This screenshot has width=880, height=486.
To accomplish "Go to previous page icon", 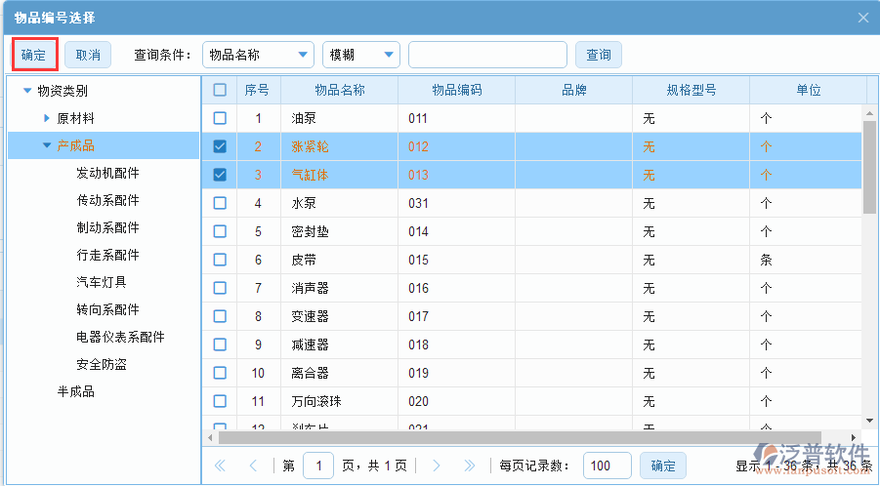I will pyautogui.click(x=253, y=466).
